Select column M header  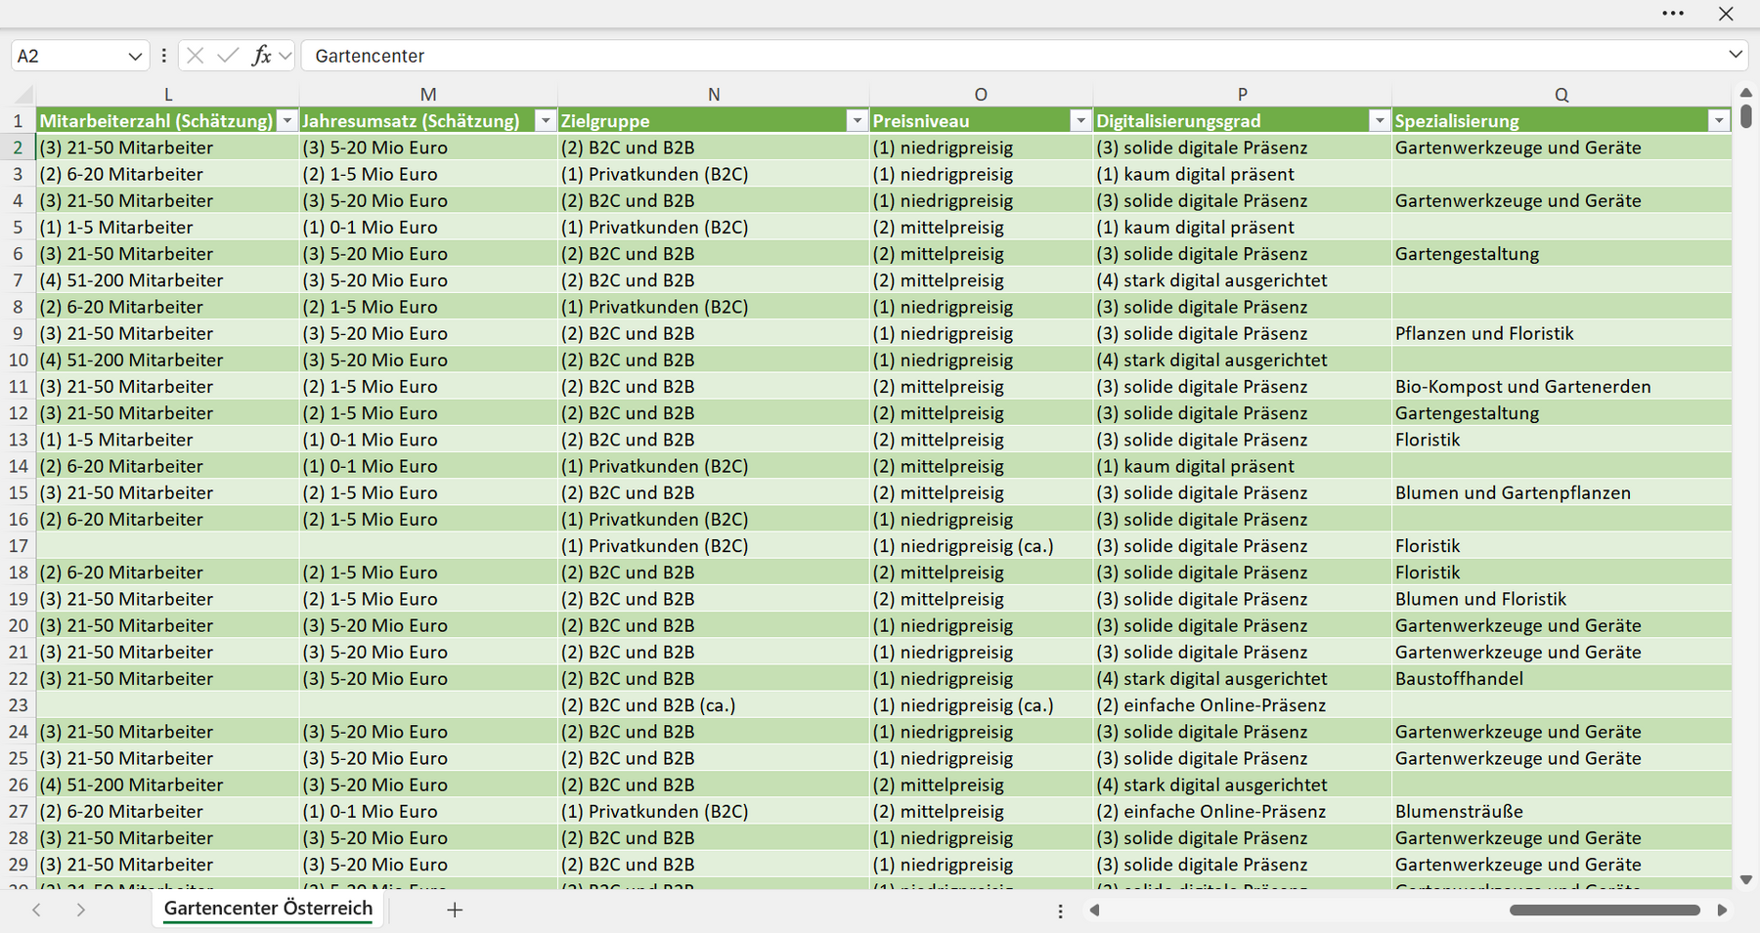tap(428, 95)
